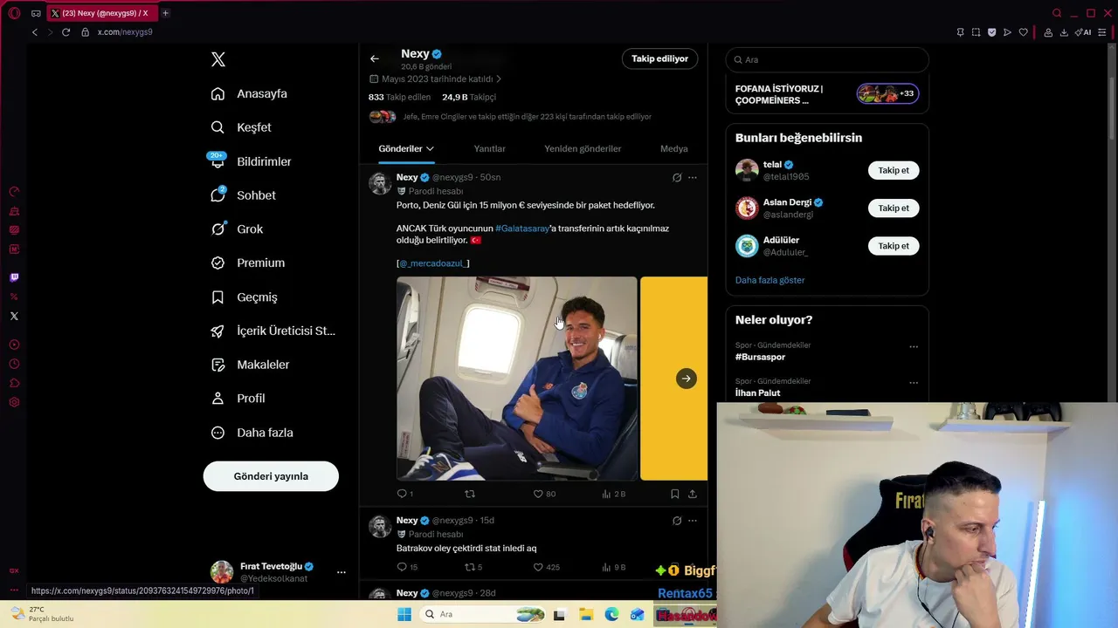The image size is (1118, 628).
Task: Bookmark the Porto Deniz Gül post
Action: click(x=674, y=494)
